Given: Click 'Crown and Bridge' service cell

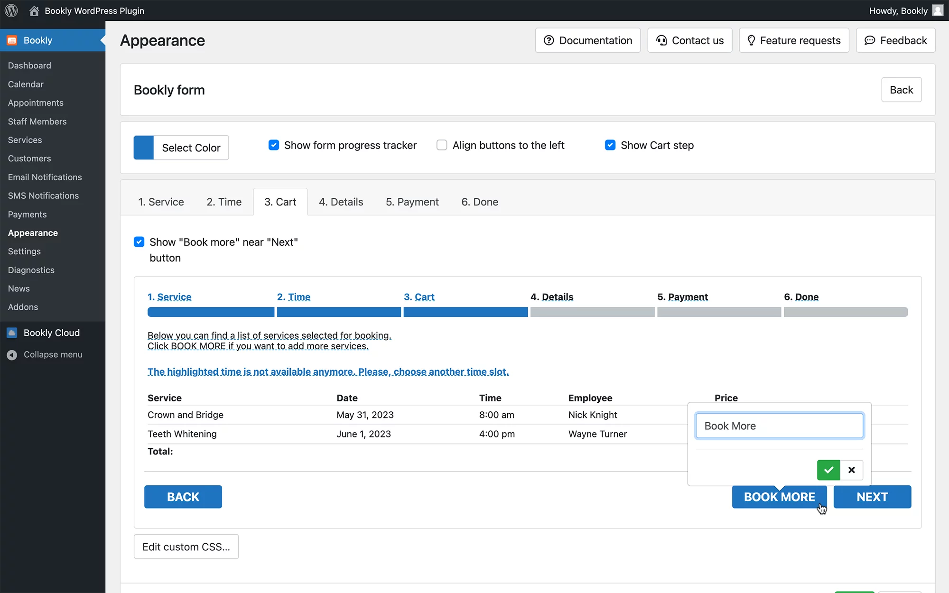Looking at the screenshot, I should (186, 415).
